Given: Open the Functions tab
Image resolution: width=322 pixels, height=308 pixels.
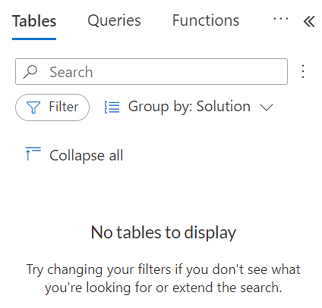Looking at the screenshot, I should [x=205, y=20].
